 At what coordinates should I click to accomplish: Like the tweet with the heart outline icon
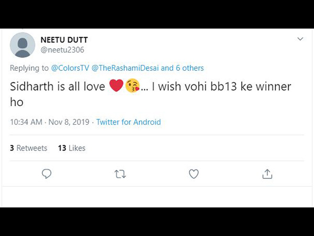(x=194, y=174)
